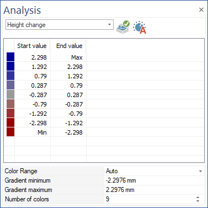Click the color swatch for the -2.298 to -1.292 row
Image resolution: width=208 pixels, height=208 pixels.
(10, 122)
